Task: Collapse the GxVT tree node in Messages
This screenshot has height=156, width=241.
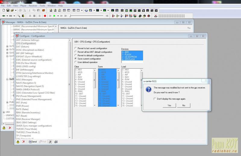Action: pos(7,56)
